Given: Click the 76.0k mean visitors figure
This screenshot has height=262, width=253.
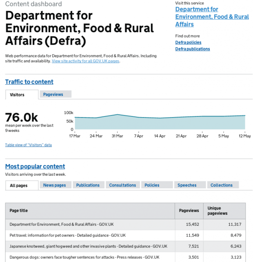Looking at the screenshot, I should [x=22, y=117].
